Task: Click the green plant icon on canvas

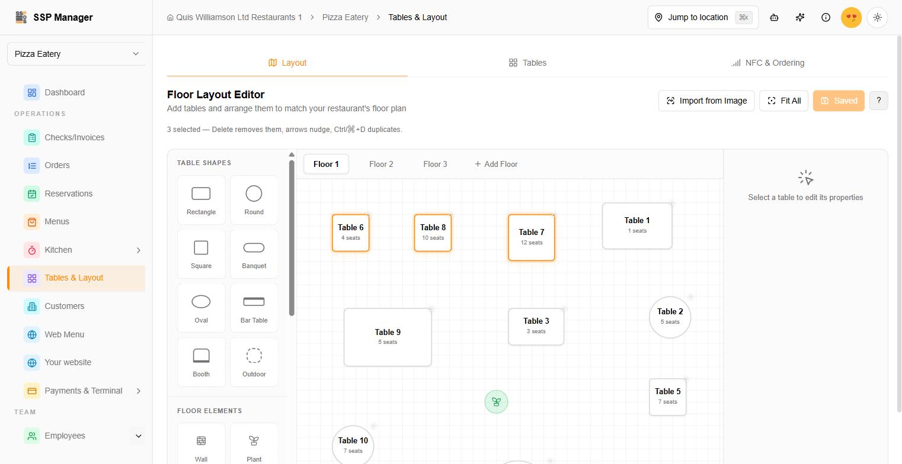Action: click(496, 402)
